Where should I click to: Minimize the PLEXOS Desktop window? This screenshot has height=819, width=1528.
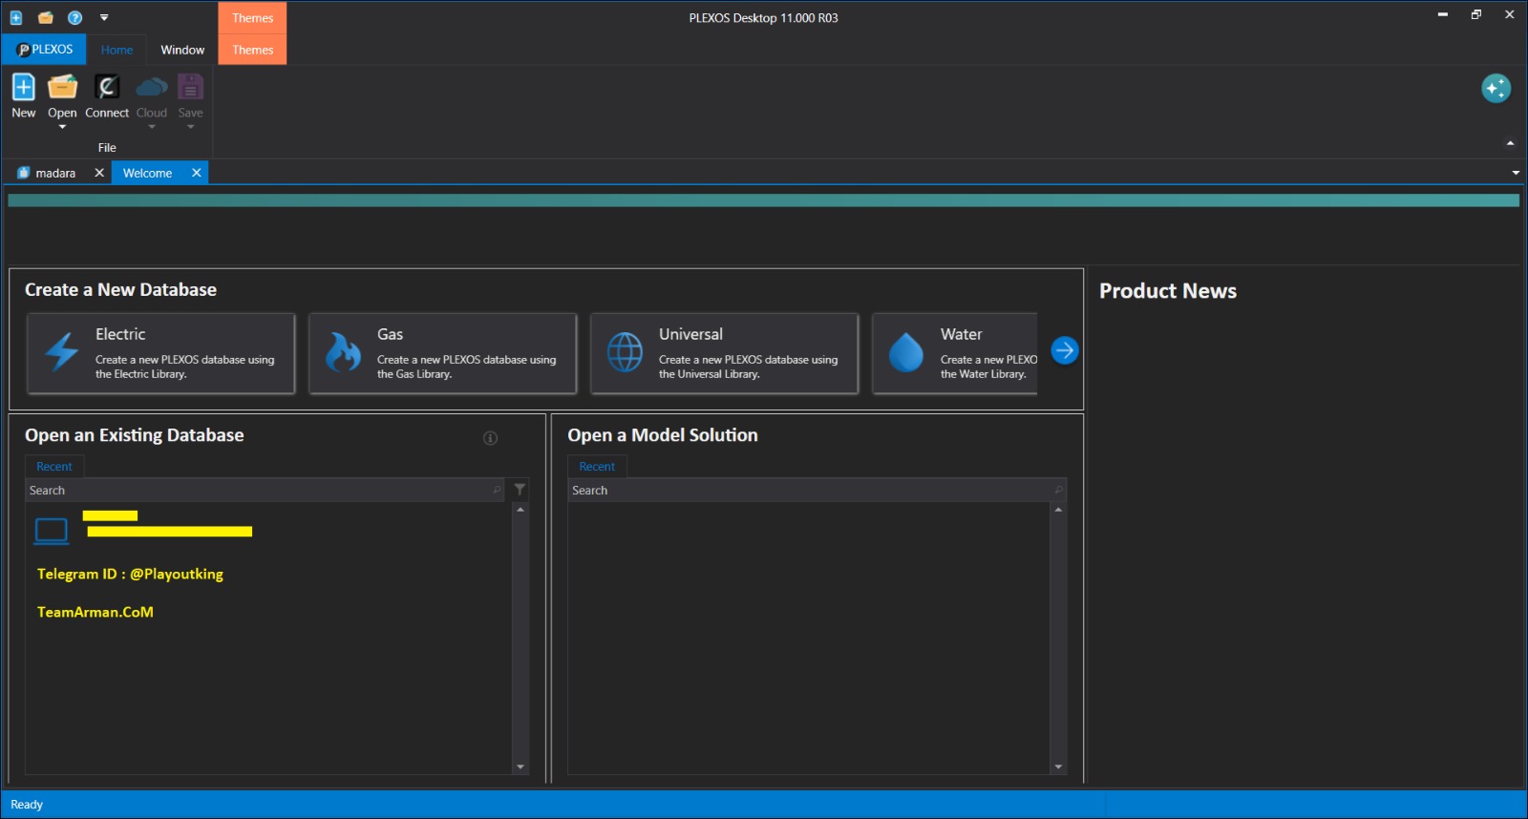point(1443,14)
